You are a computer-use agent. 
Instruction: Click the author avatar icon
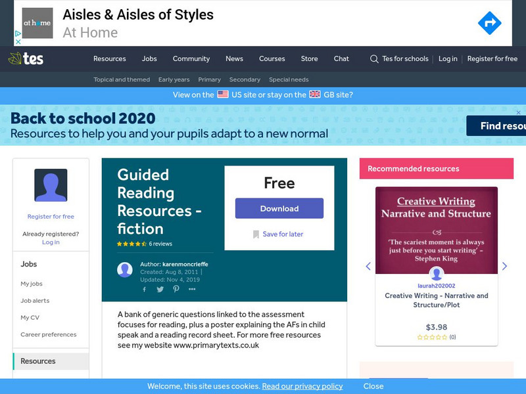click(125, 270)
